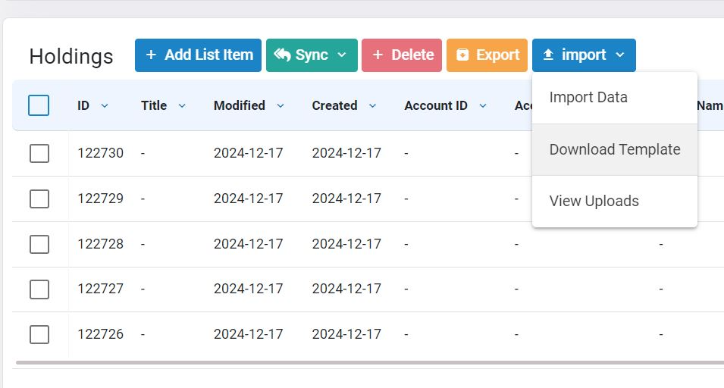The height and width of the screenshot is (388, 724).
Task: Click the Sync reply-arrows icon
Action: (x=282, y=55)
